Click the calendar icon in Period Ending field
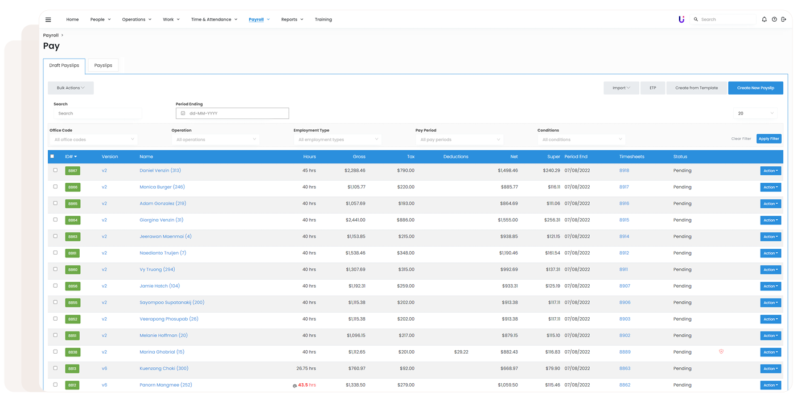The width and height of the screenshot is (797, 402). (183, 113)
